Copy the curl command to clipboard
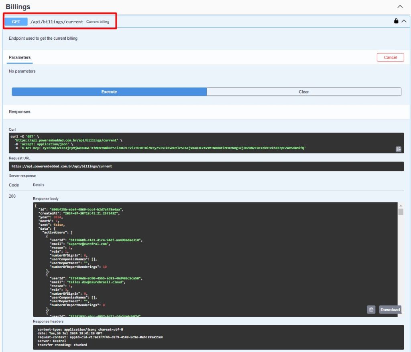 (x=398, y=149)
